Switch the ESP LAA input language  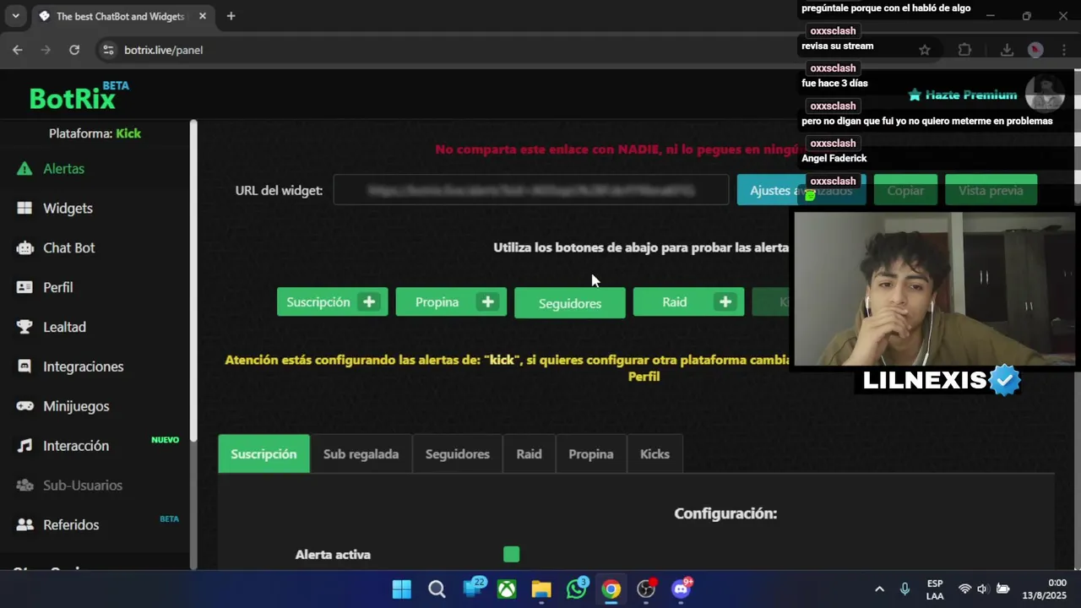(x=935, y=589)
